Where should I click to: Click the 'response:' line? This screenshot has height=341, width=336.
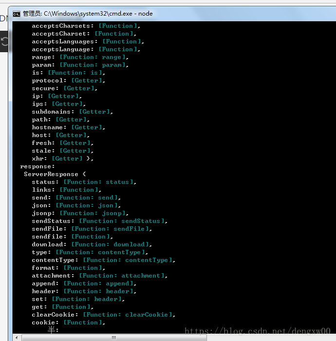click(x=37, y=166)
